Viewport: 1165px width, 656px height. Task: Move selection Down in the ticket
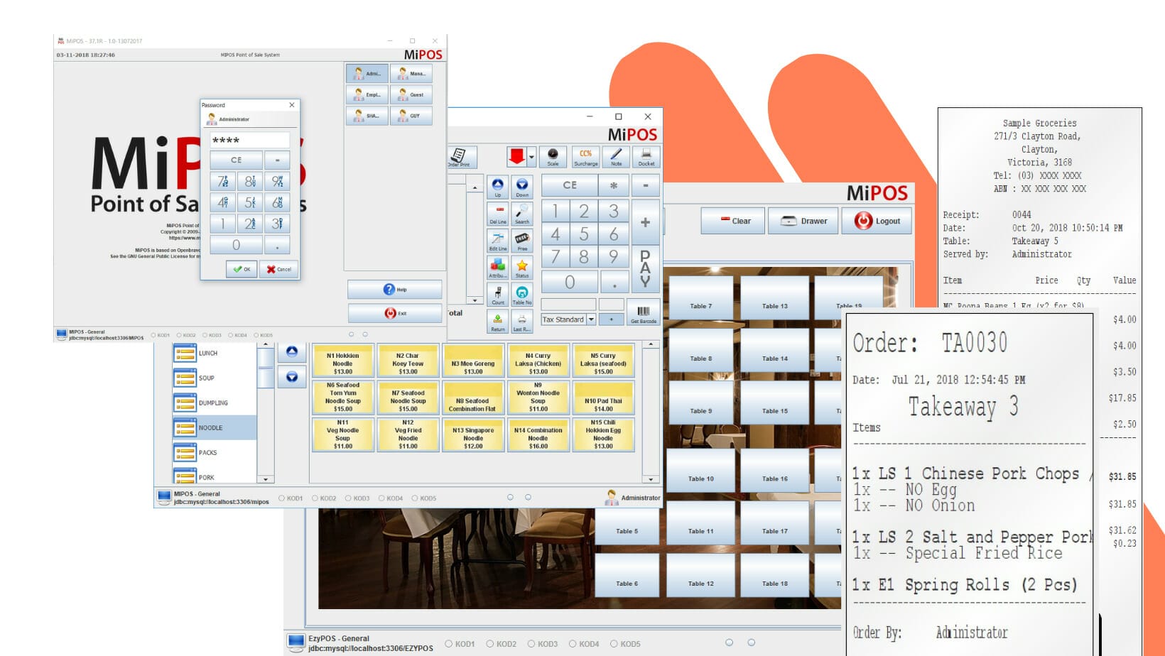click(x=522, y=187)
